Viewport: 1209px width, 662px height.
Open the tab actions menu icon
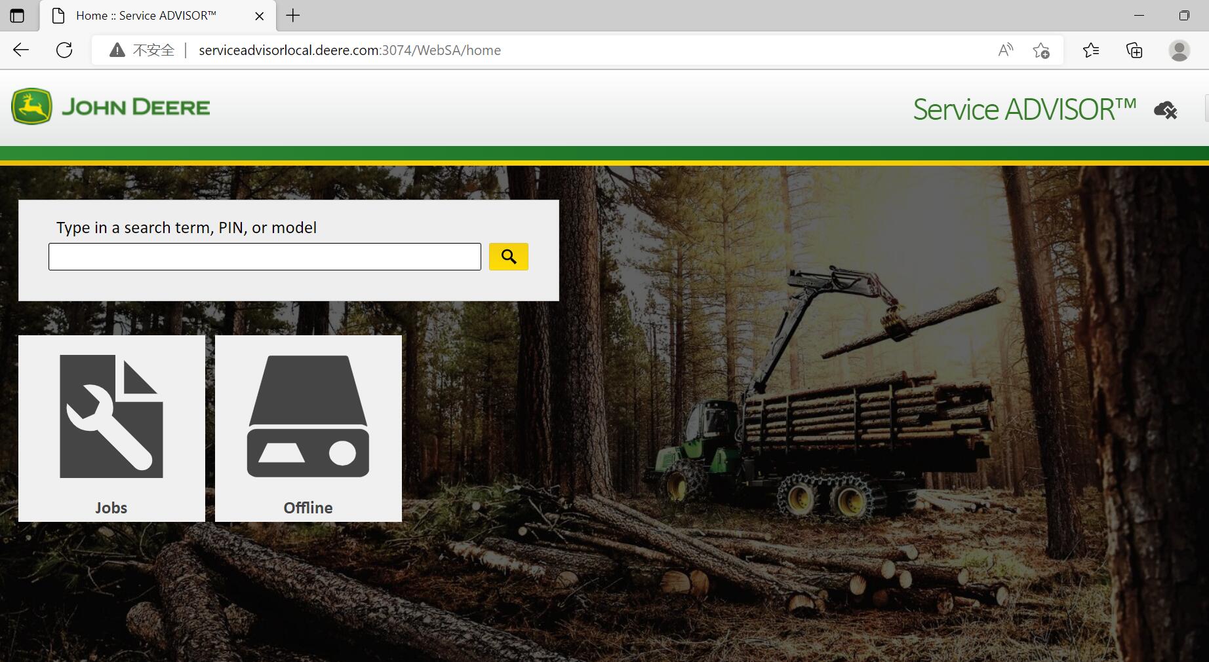(18, 16)
